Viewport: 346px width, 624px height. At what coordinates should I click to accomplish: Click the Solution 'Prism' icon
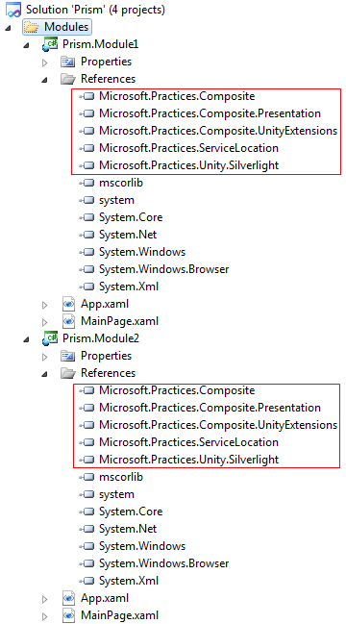[13, 10]
